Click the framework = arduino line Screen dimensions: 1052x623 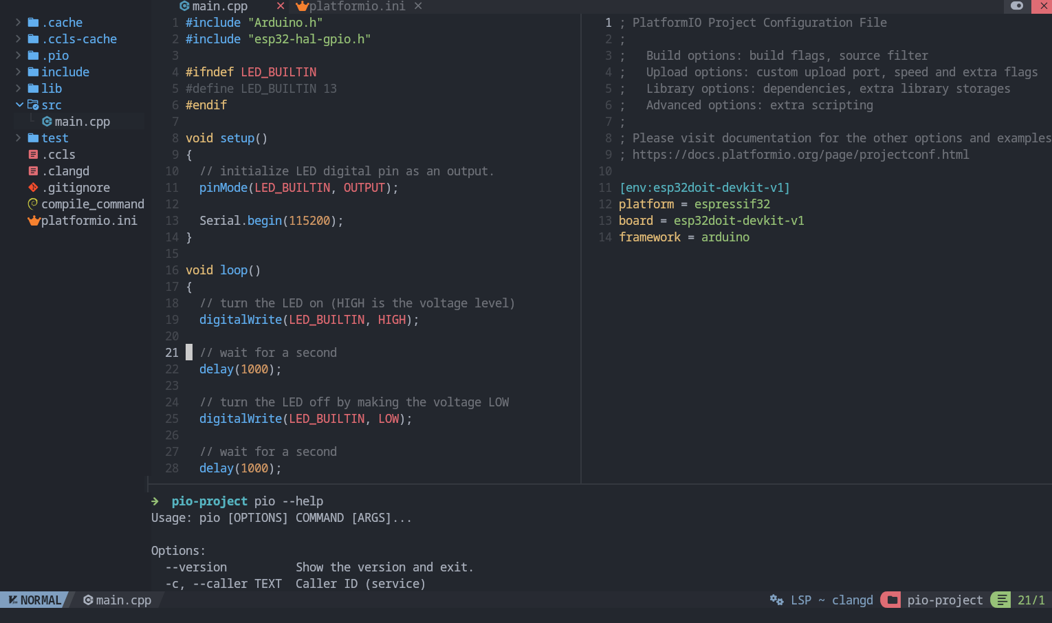pos(684,237)
